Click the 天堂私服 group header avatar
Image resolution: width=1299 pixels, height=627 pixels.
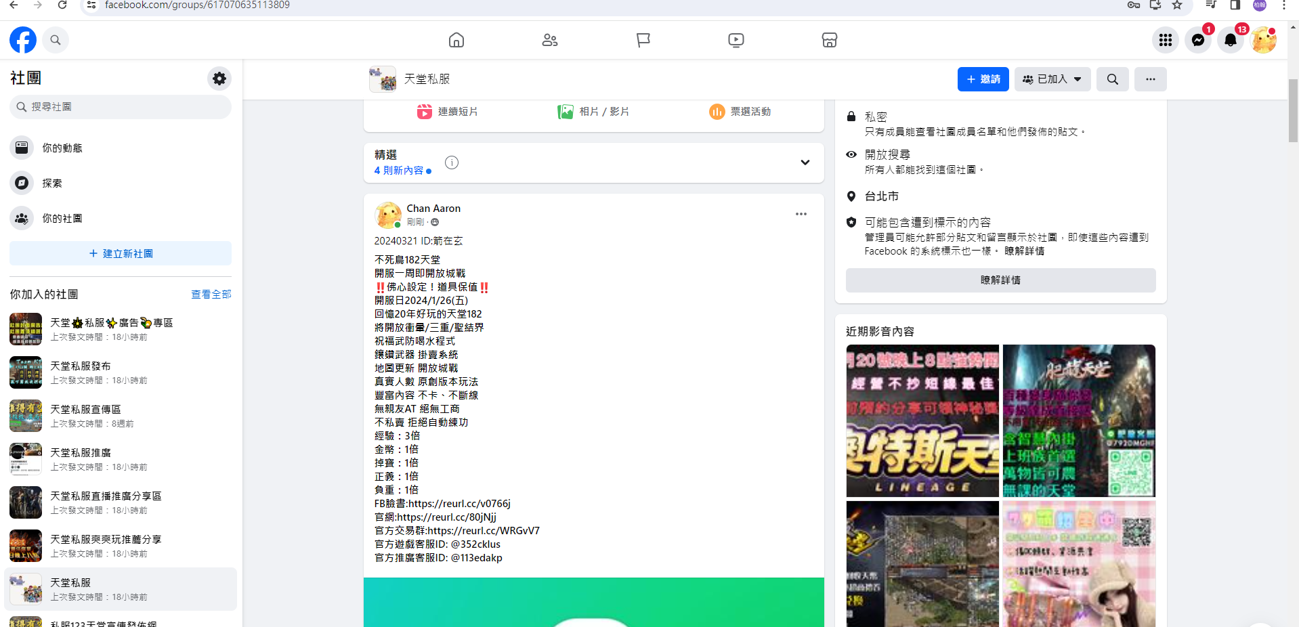coord(383,79)
